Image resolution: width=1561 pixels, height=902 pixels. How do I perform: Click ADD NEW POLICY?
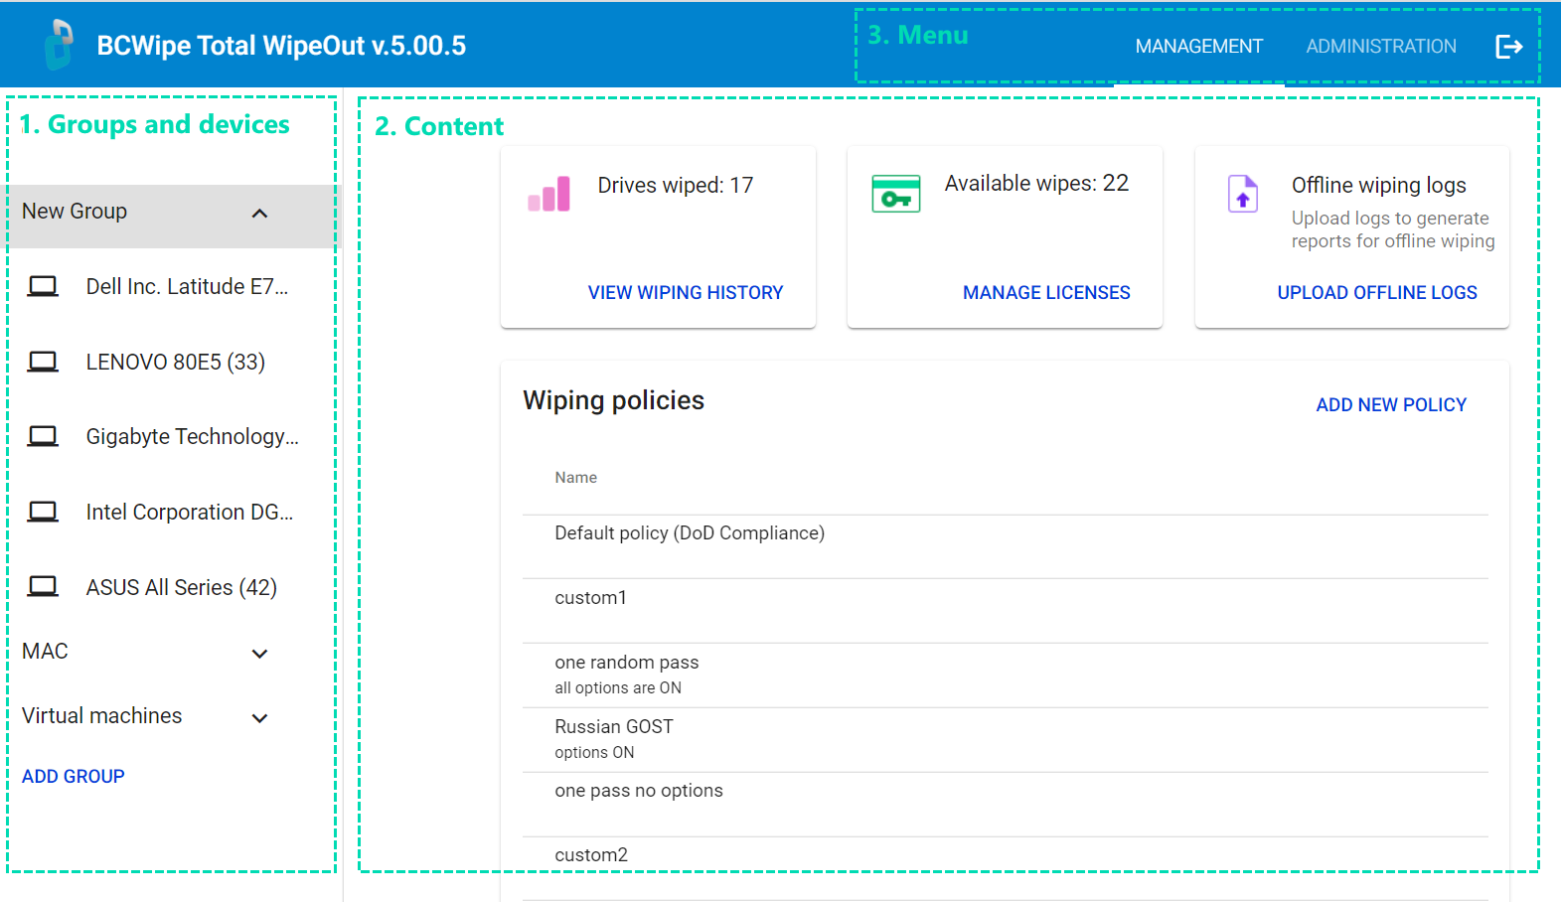point(1391,404)
